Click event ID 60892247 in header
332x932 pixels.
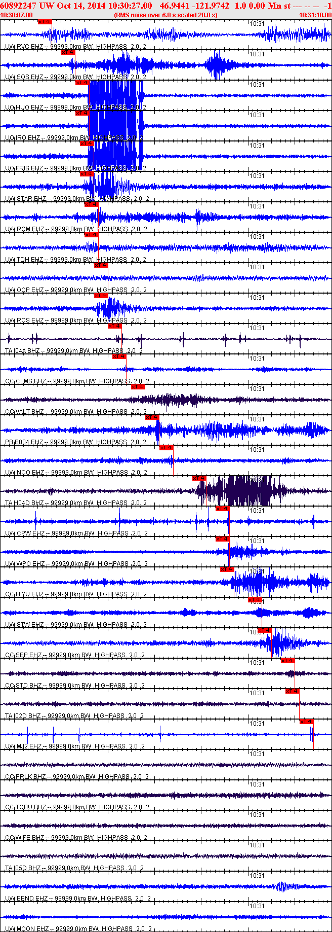click(18, 6)
